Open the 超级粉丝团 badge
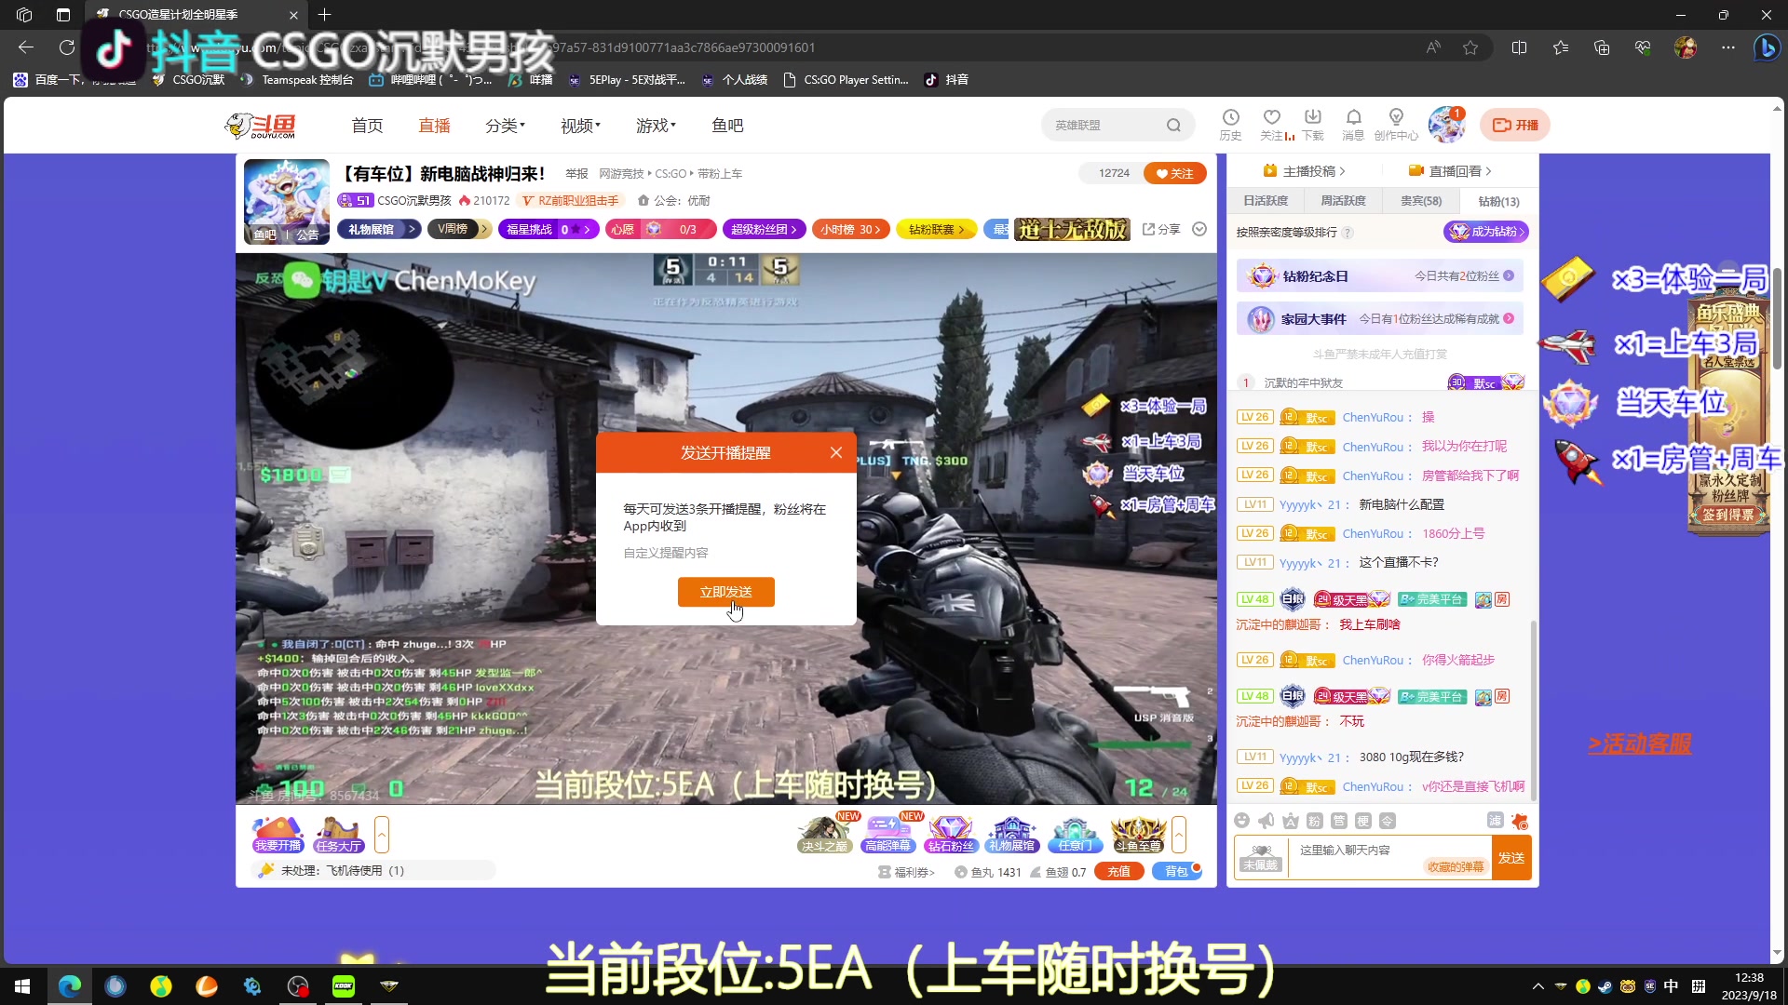This screenshot has width=1788, height=1005. 764,229
